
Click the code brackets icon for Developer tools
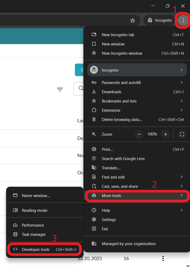pos(15,249)
